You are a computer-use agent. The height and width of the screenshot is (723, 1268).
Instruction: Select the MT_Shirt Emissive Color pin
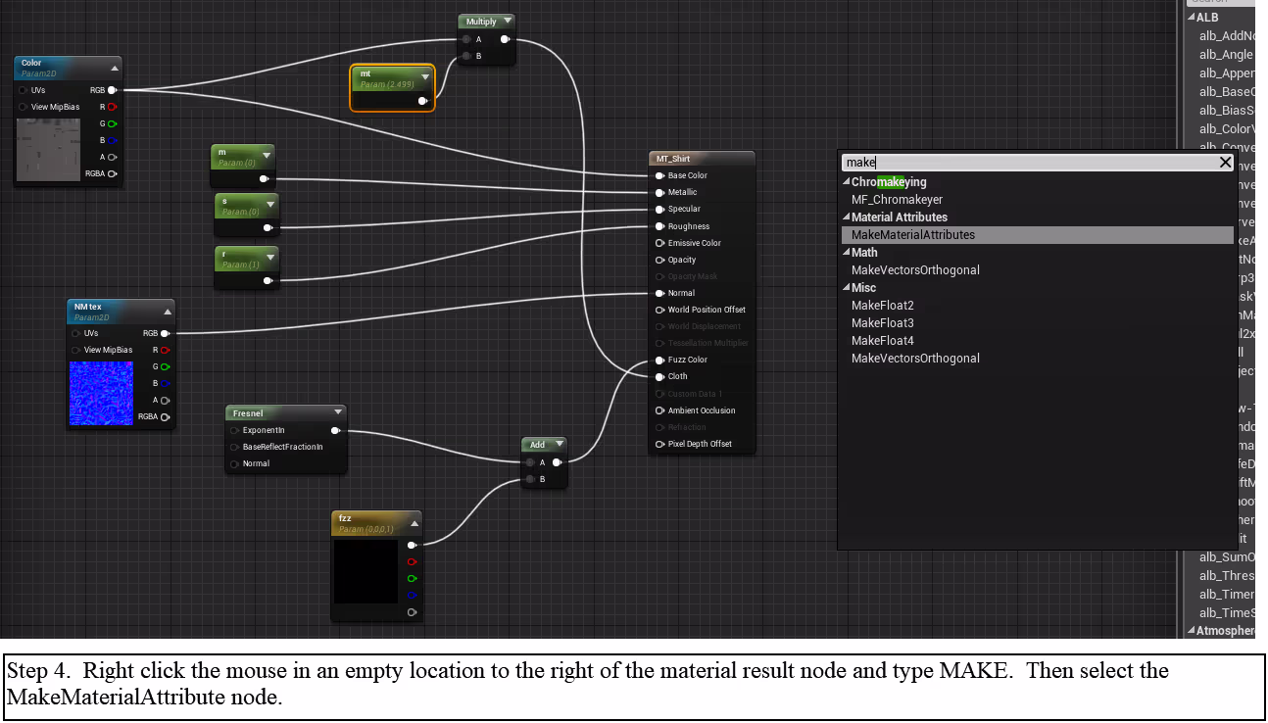[x=659, y=243]
